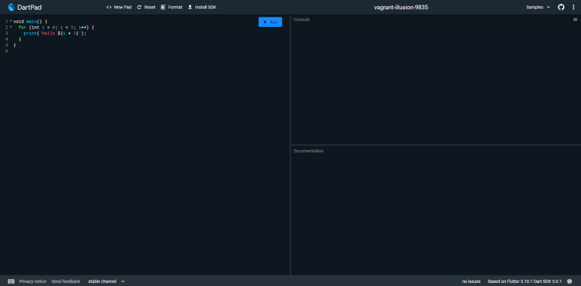Open the vertical three-dot more menu
Screen dimensions: 581x286
573,7
